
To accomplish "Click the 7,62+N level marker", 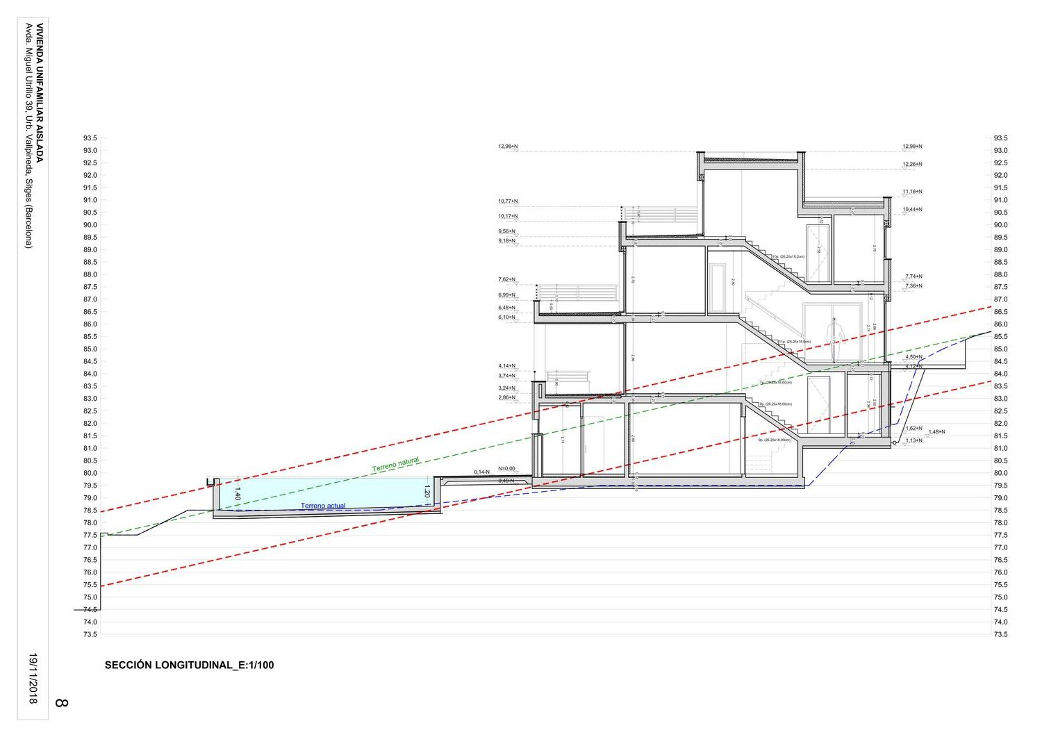I will point(507,279).
